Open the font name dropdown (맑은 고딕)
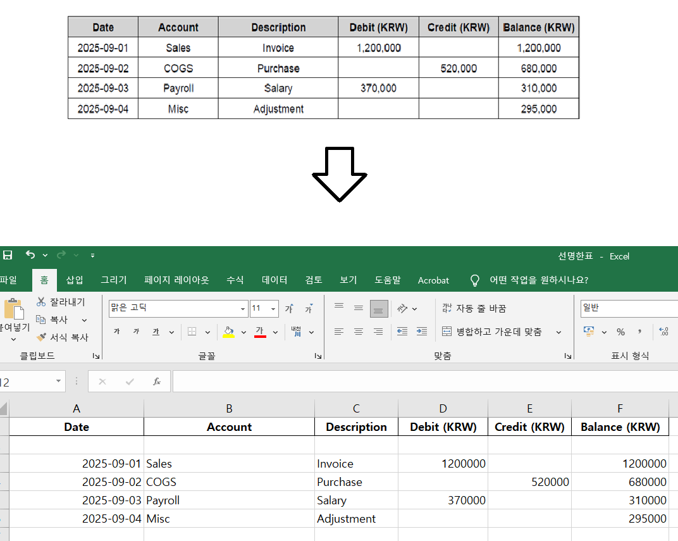 (243, 309)
